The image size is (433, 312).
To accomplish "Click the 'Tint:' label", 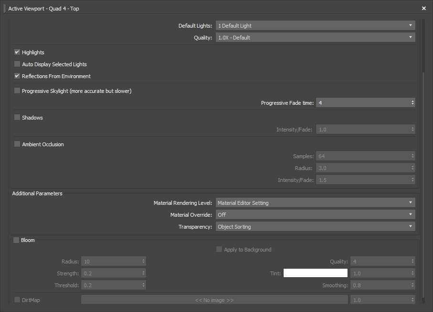I will click(275, 273).
